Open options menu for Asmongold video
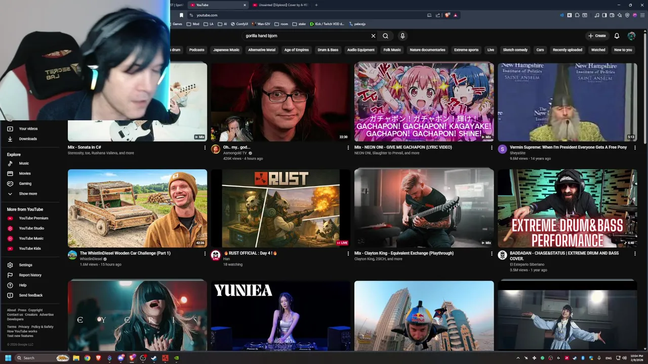Image resolution: width=648 pixels, height=364 pixels. click(348, 148)
